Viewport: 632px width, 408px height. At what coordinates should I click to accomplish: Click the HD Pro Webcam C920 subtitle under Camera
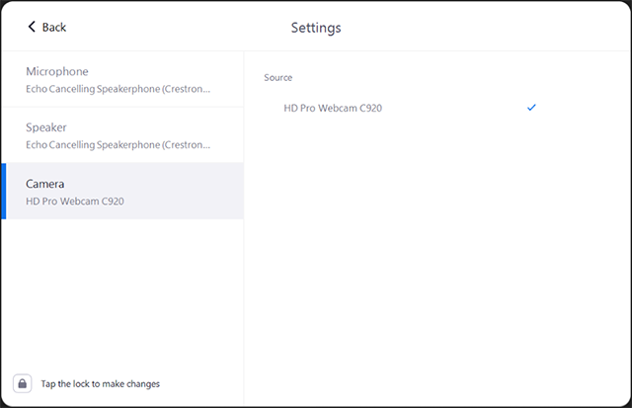click(75, 202)
